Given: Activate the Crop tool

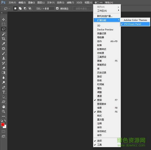Looking at the screenshot, I should 4,39.
